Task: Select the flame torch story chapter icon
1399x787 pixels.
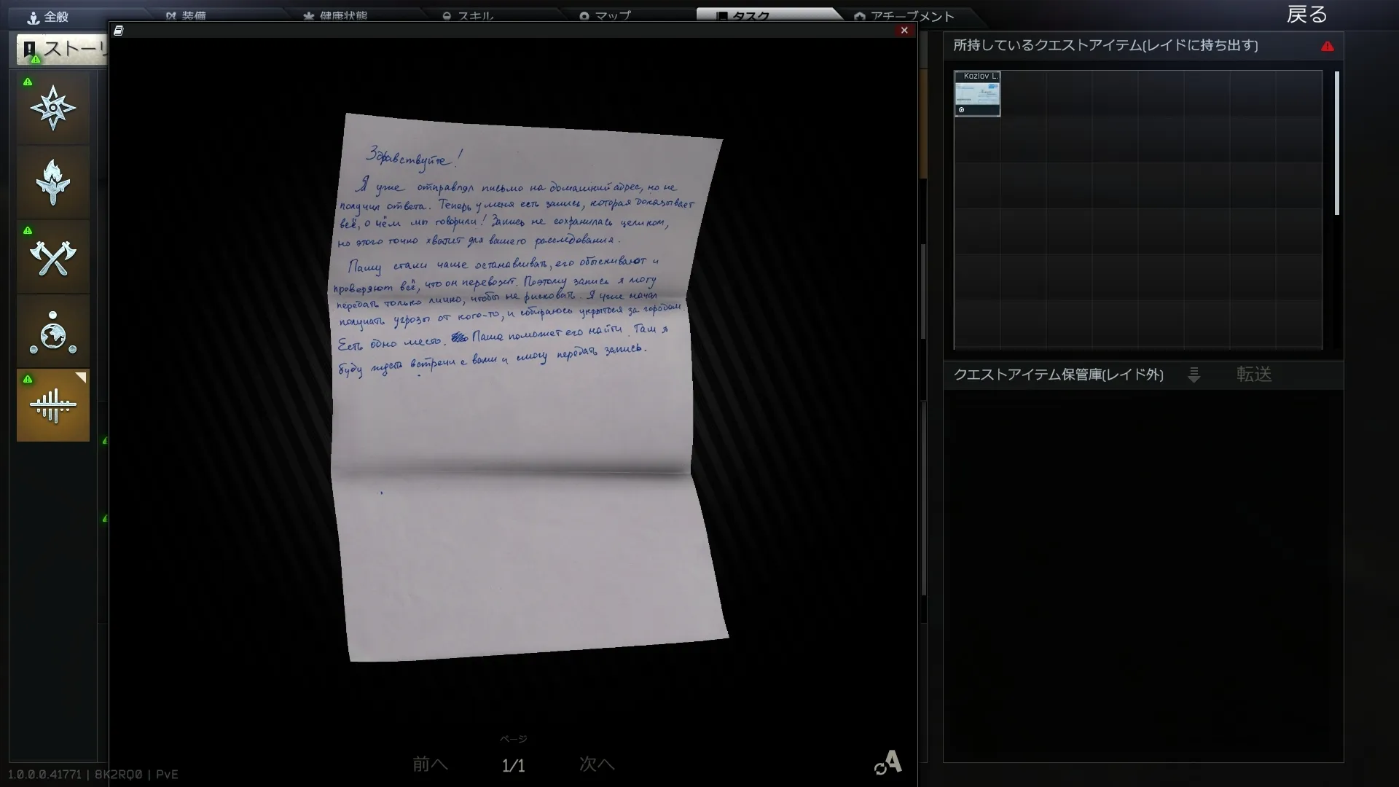Action: (53, 182)
